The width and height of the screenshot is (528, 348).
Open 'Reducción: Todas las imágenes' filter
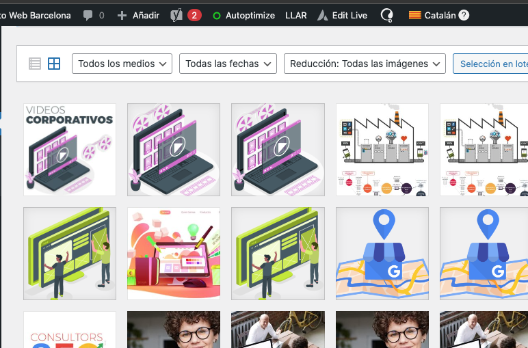[x=365, y=64]
